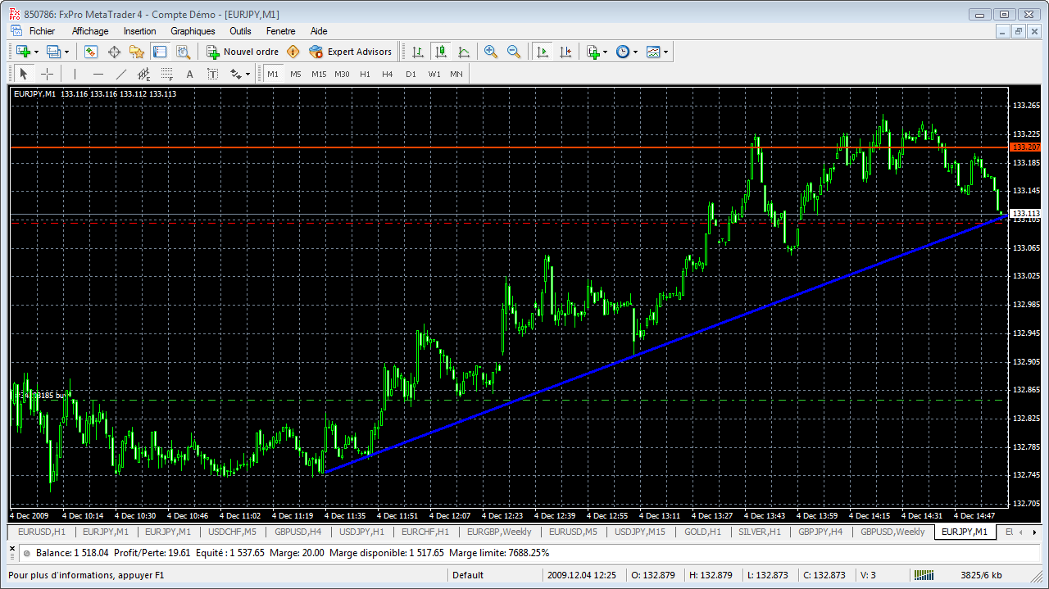
Task: Switch to Bar Chart display
Action: click(418, 52)
